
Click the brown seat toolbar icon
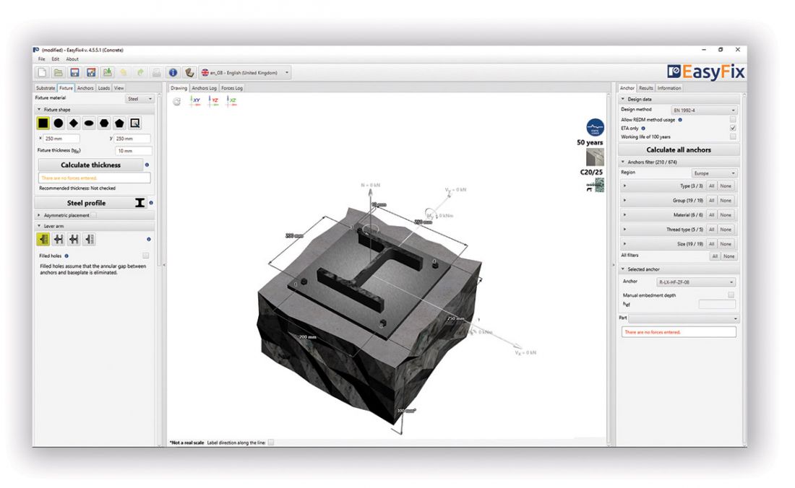point(189,73)
